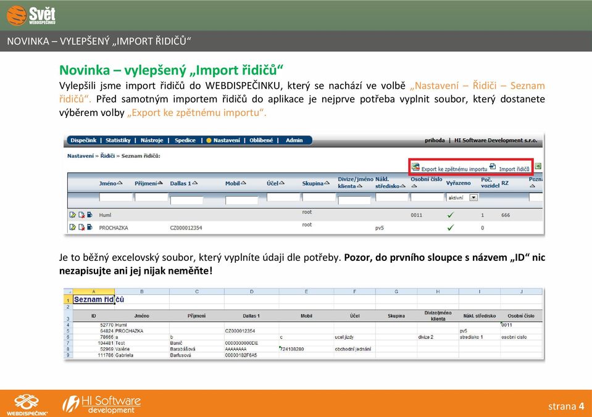
Task: Click the delete icon in the PROCHAZKA row
Action: [81, 227]
